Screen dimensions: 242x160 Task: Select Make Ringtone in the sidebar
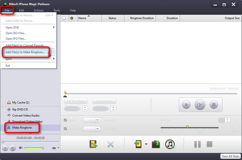pos(22,128)
